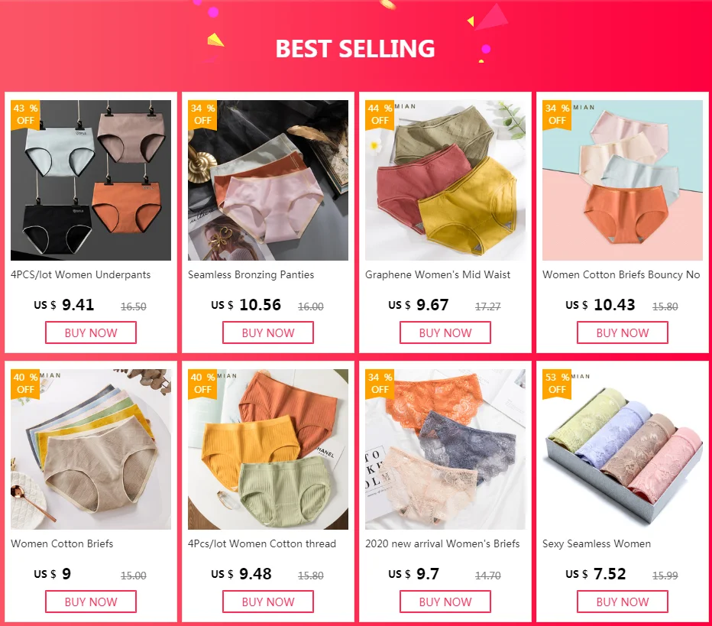Open the Seamless Bronzing Panties product image
This screenshot has height=626, width=712.
pyautogui.click(x=268, y=180)
